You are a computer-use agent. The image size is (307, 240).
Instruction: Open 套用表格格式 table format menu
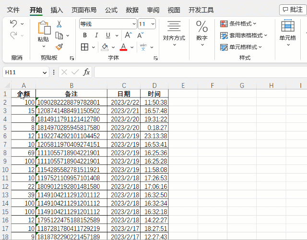[x=244, y=35]
